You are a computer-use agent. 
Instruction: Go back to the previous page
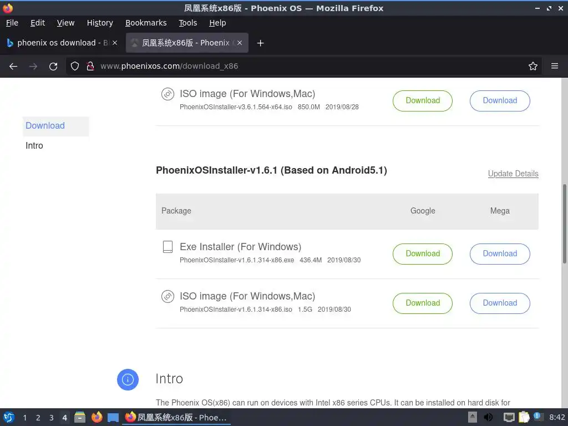(x=13, y=67)
